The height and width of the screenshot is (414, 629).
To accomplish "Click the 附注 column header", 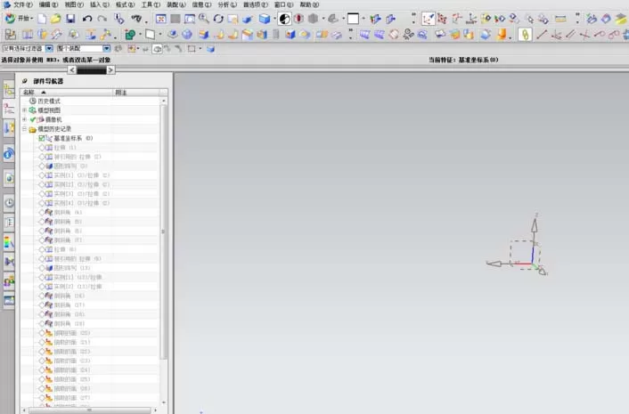I will tap(136, 93).
